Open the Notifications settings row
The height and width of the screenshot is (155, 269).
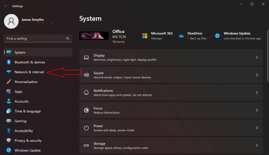(x=171, y=93)
